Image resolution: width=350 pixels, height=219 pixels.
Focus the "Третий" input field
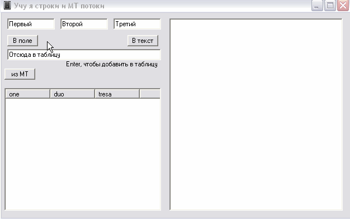137,24
